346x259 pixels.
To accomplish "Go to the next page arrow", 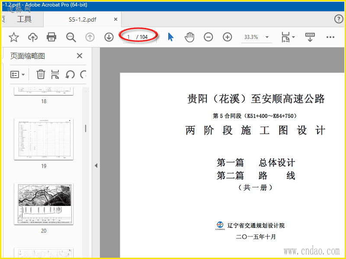I will (x=109, y=37).
